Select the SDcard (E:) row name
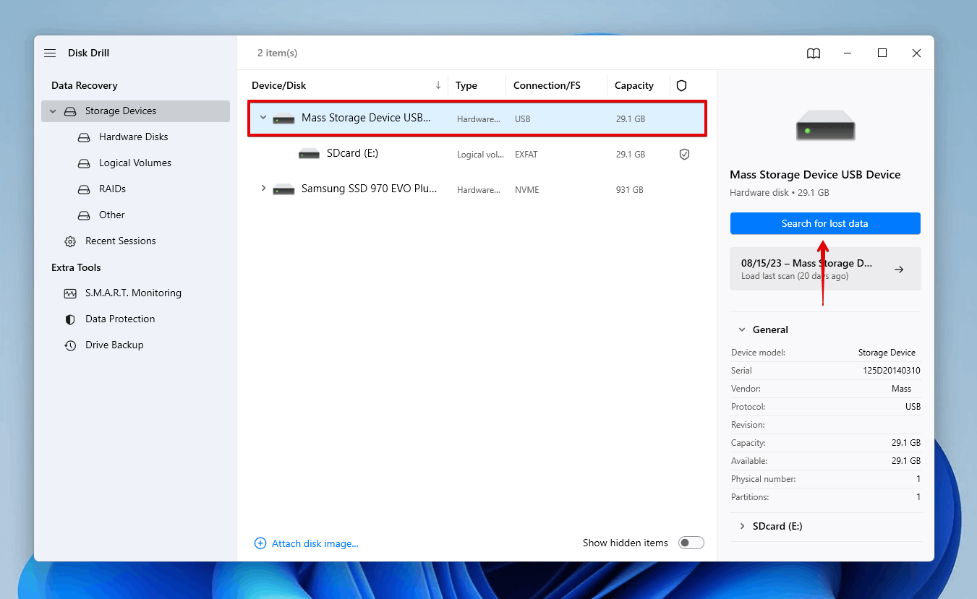977x599 pixels. 352,153
